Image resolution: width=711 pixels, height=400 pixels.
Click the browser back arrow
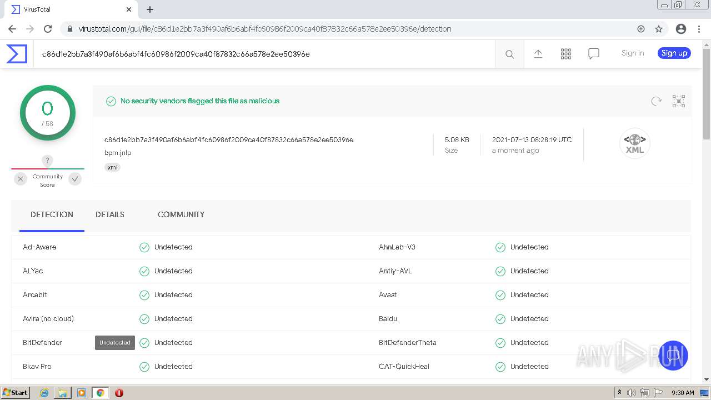pos(12,29)
